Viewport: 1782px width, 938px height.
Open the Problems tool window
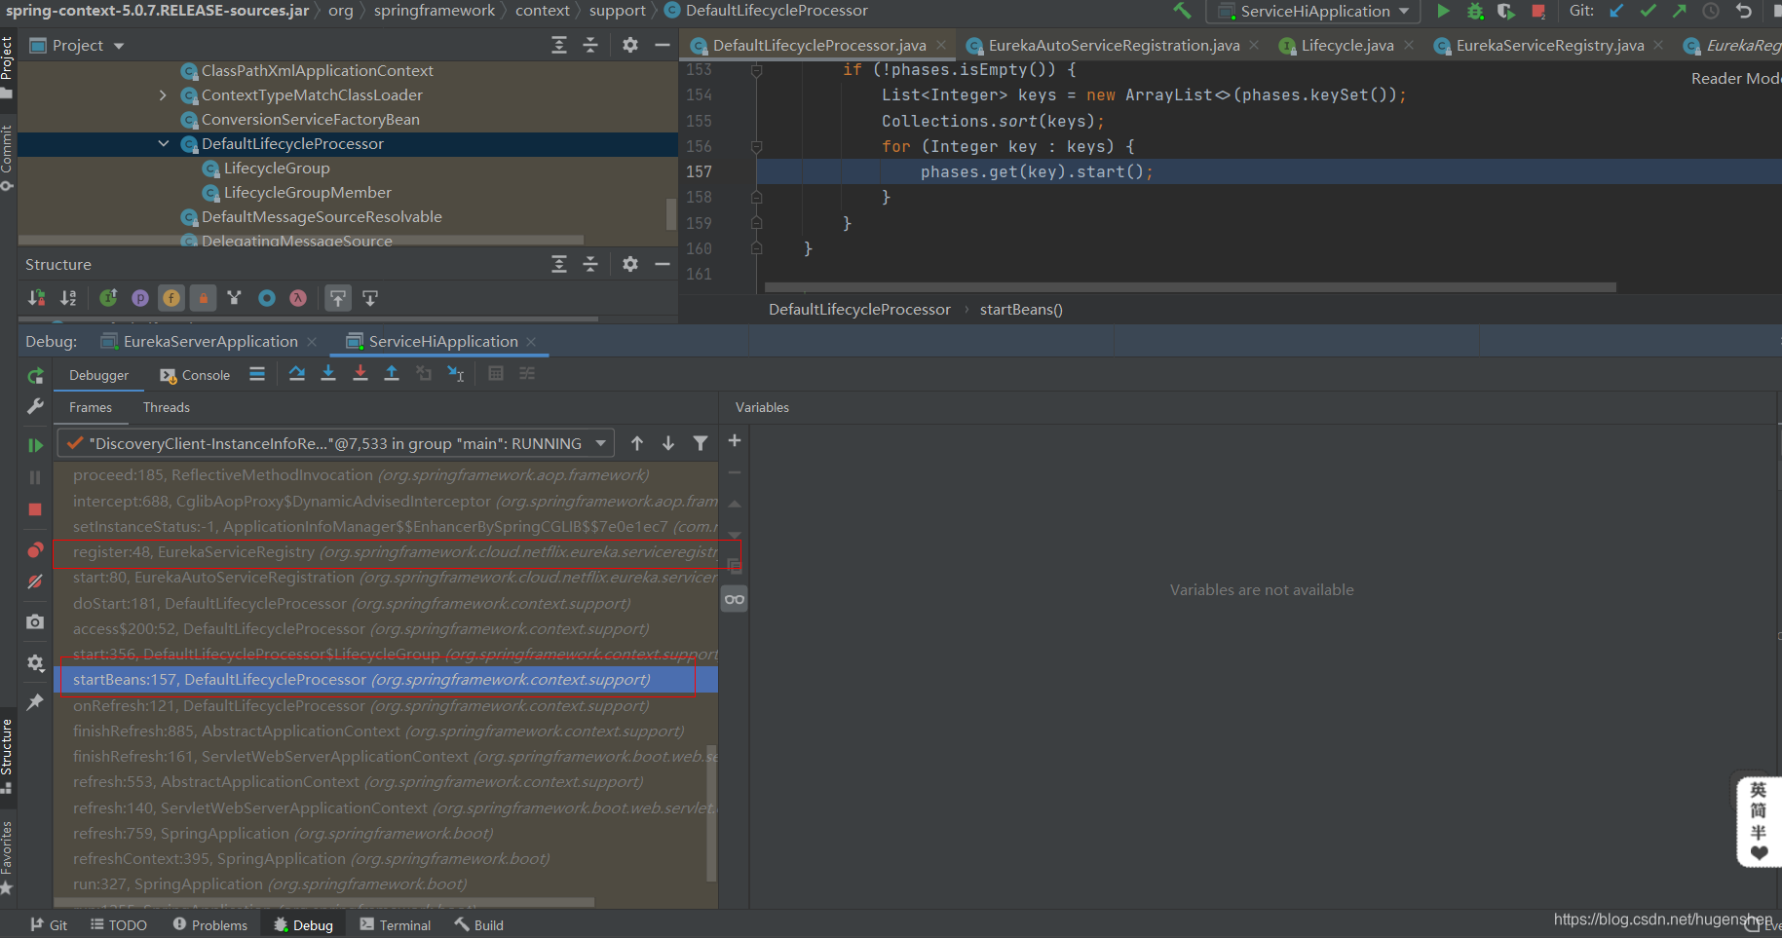click(209, 925)
